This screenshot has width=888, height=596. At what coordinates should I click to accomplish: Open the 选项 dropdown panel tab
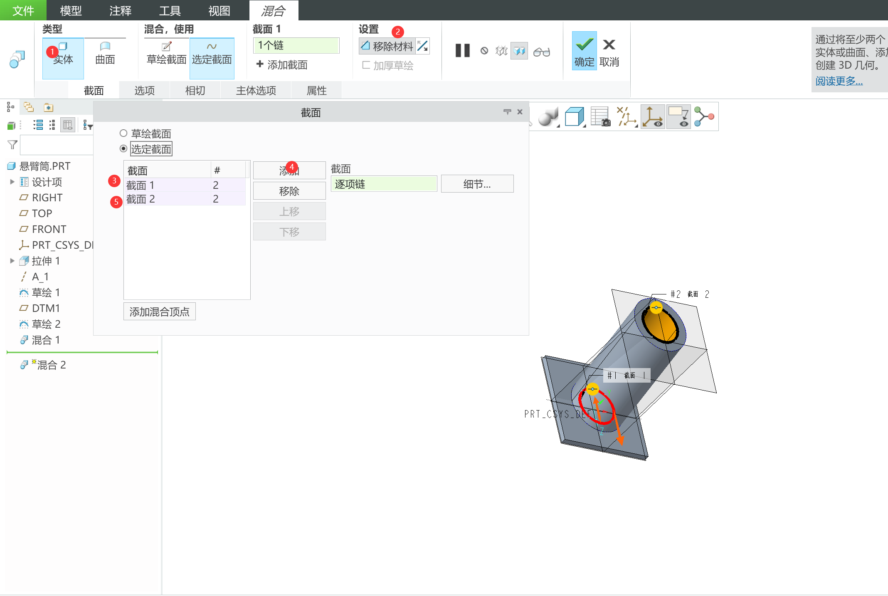click(144, 90)
